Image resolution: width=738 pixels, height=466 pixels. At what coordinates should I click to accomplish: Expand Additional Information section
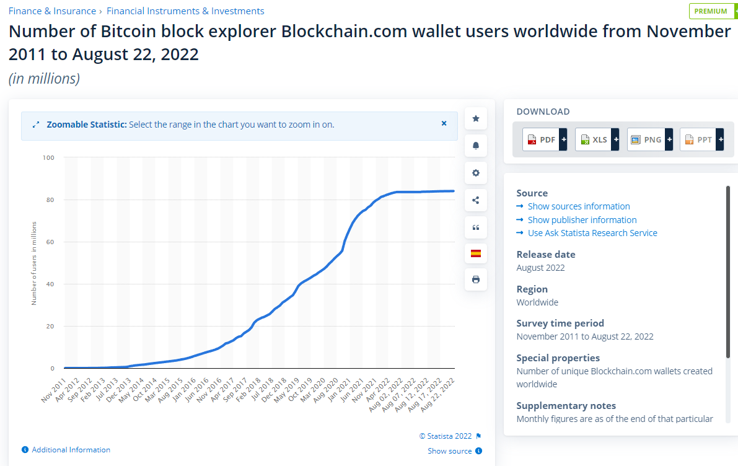71,450
